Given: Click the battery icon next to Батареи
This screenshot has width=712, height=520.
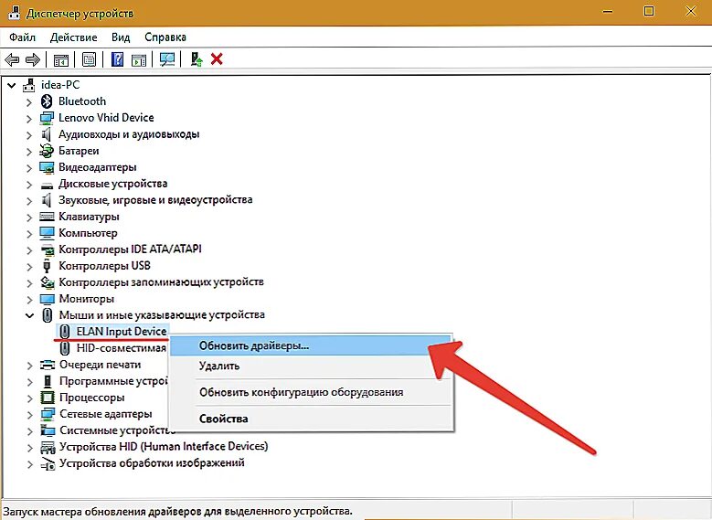Looking at the screenshot, I should click(x=47, y=150).
